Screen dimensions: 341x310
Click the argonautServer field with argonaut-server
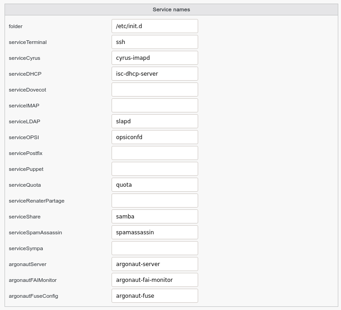[x=155, y=264]
